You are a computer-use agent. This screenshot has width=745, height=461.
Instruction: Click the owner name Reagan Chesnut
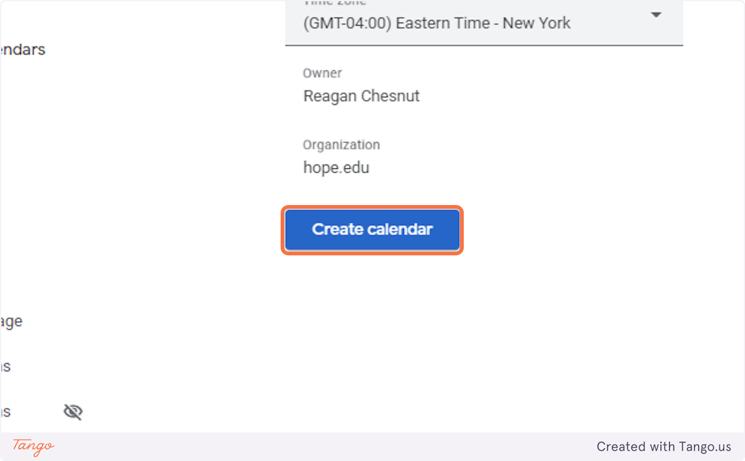coord(361,96)
